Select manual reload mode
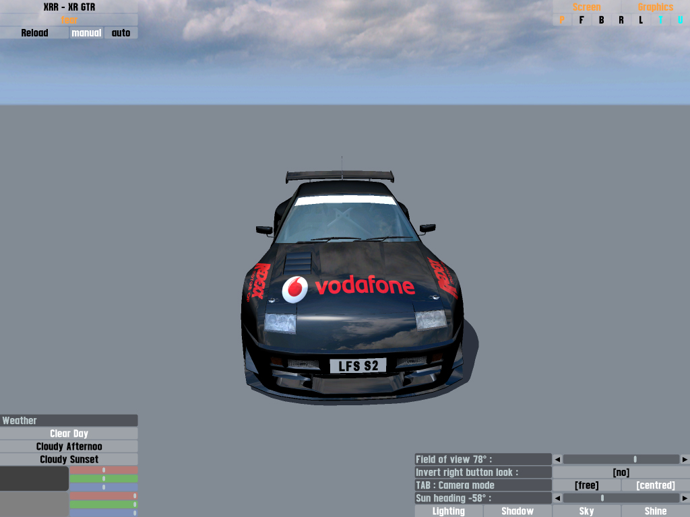 click(x=86, y=33)
